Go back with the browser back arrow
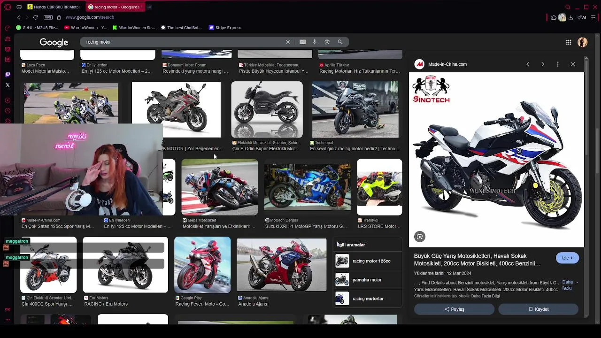The image size is (601, 338). (x=19, y=17)
